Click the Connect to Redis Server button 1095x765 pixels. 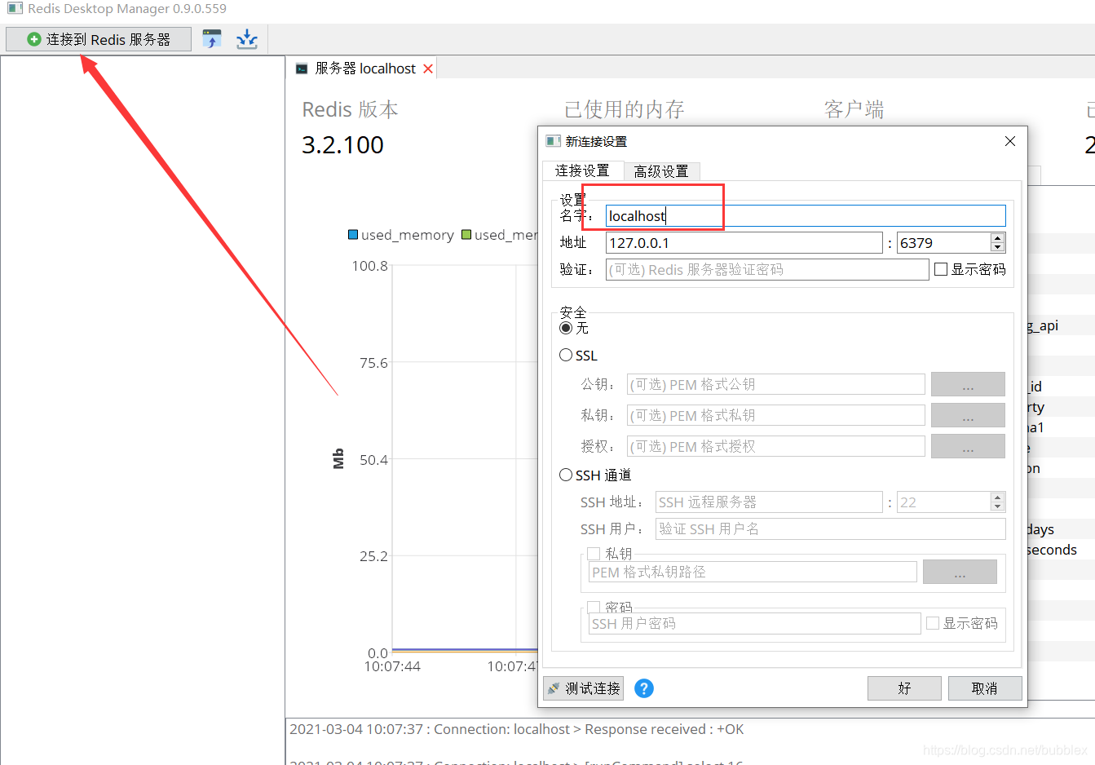(x=99, y=39)
